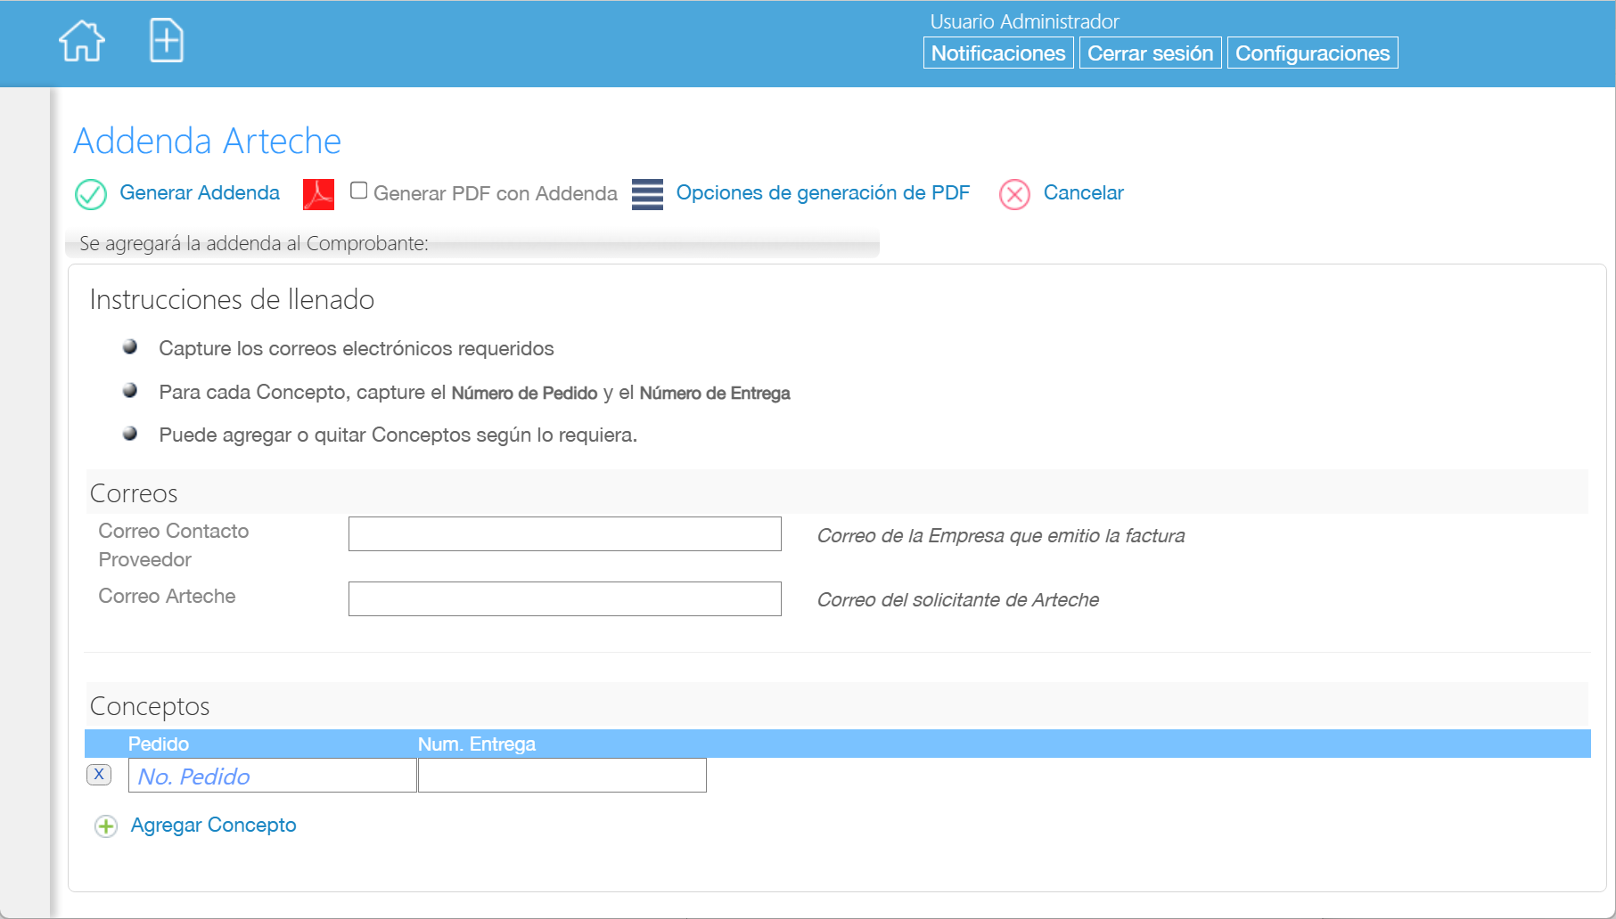Focus the Correo Contacto Proveedor field
The height and width of the screenshot is (919, 1616).
pyautogui.click(x=564, y=534)
